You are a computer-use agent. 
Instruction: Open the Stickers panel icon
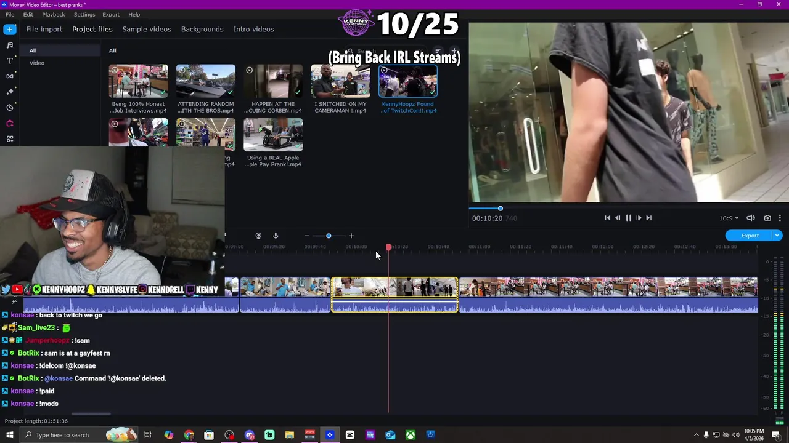click(10, 108)
